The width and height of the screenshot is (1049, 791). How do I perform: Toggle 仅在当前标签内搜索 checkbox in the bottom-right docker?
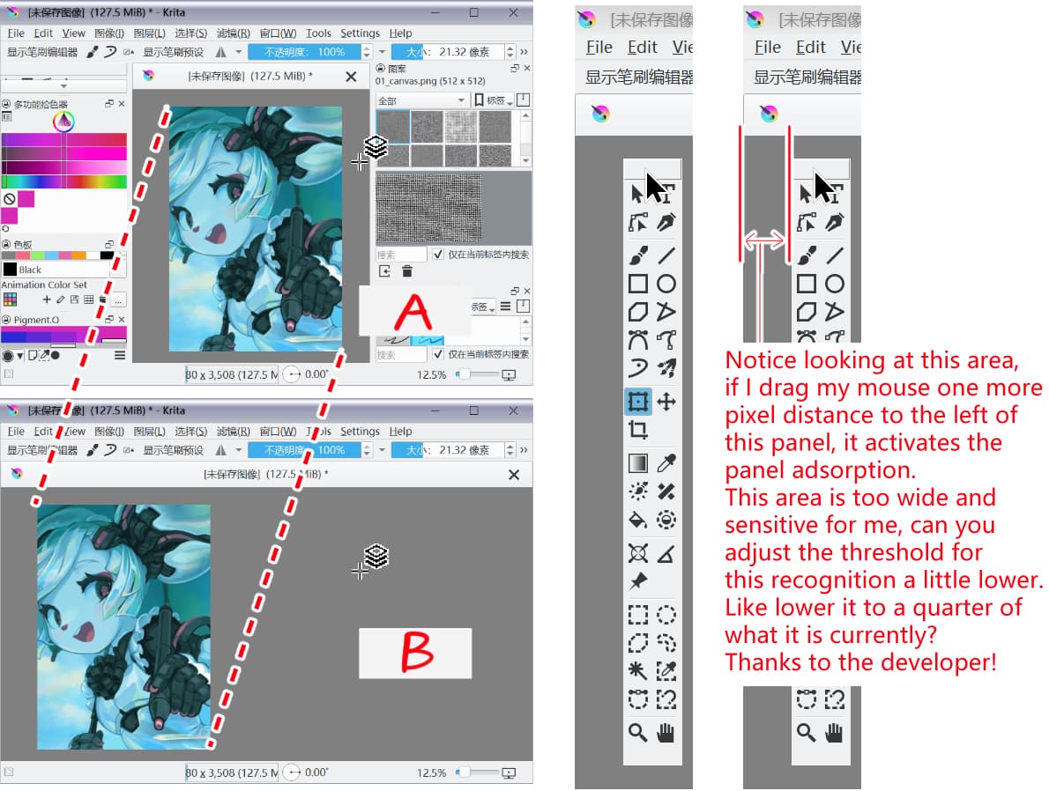[438, 354]
